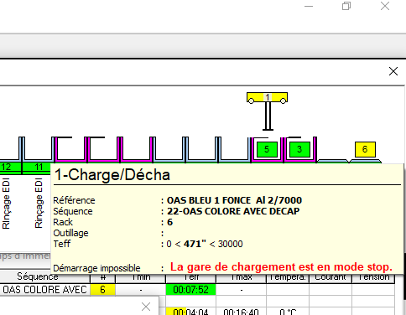Viewport: 406px width, 315px height.
Task: Click the time cell 00:04:04
Action: pos(190,311)
